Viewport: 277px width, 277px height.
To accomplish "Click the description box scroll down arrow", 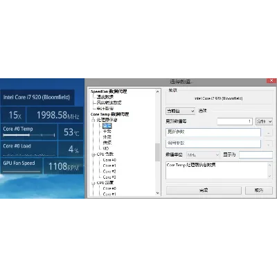I will 270,177.
